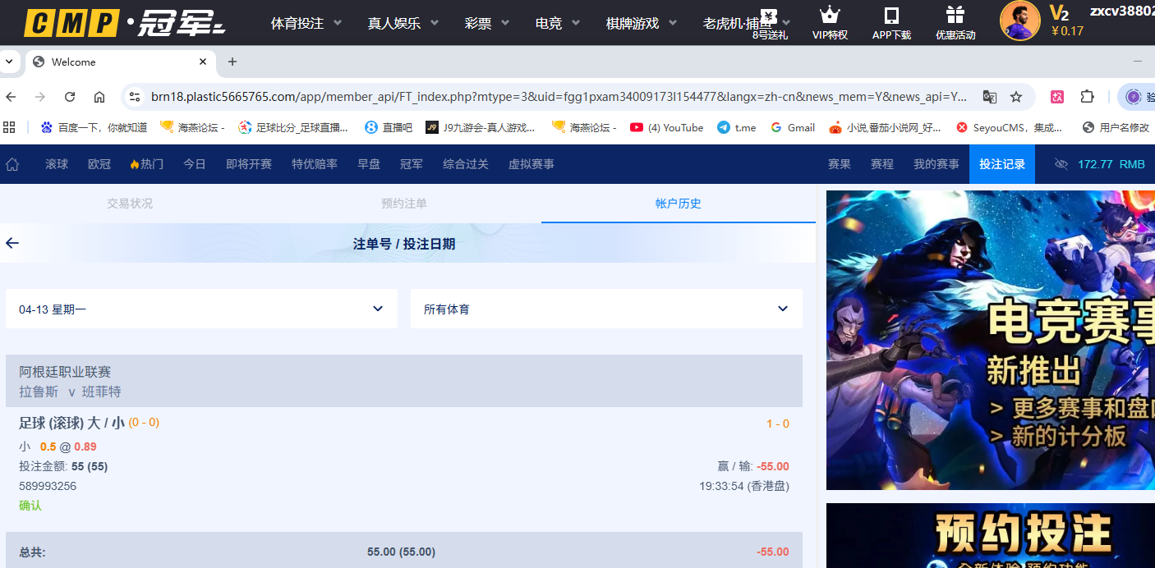The image size is (1155, 568).
Task: Open the 所有体育 sport filter dropdown
Action: pos(606,309)
